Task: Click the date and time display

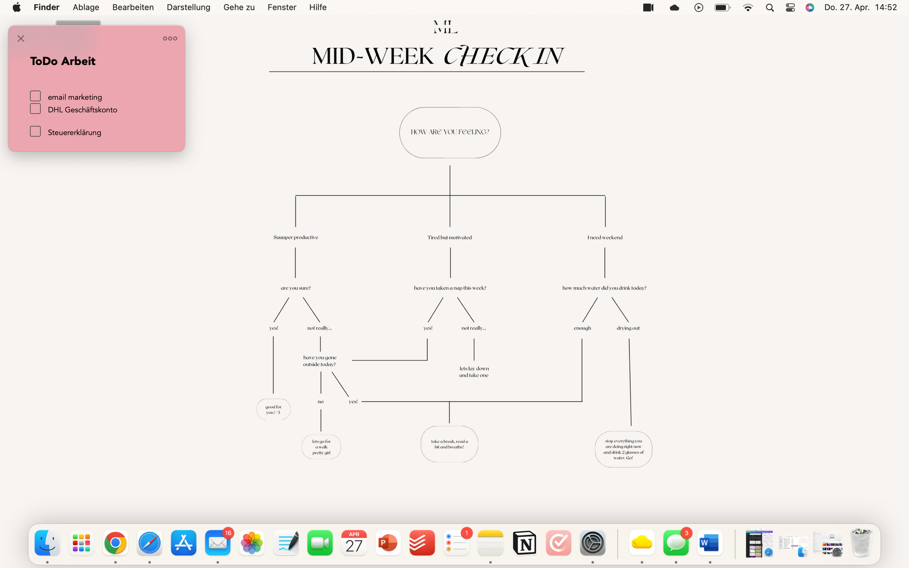Action: click(x=860, y=7)
